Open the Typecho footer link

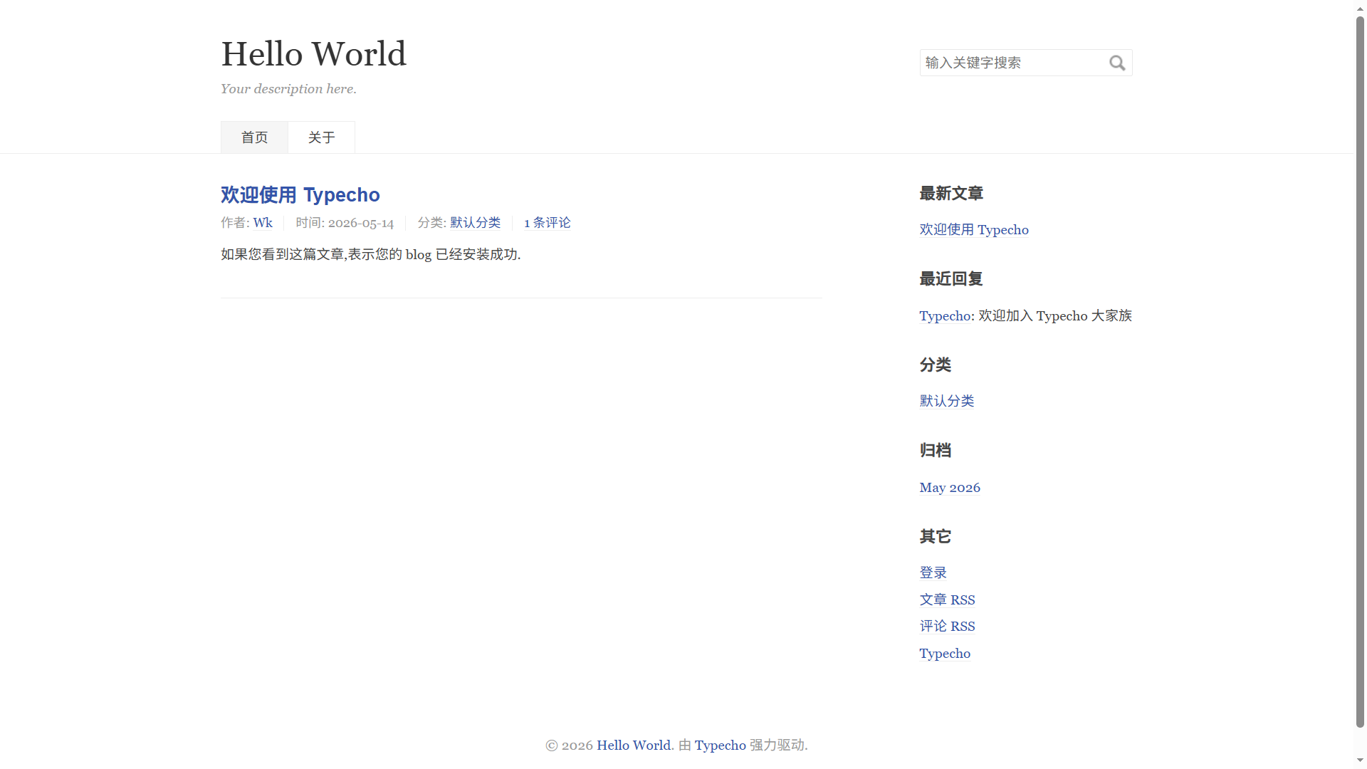point(720,746)
